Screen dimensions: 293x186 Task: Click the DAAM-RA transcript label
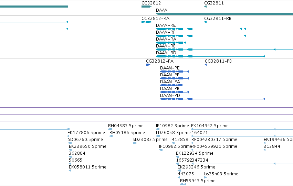click(166, 39)
